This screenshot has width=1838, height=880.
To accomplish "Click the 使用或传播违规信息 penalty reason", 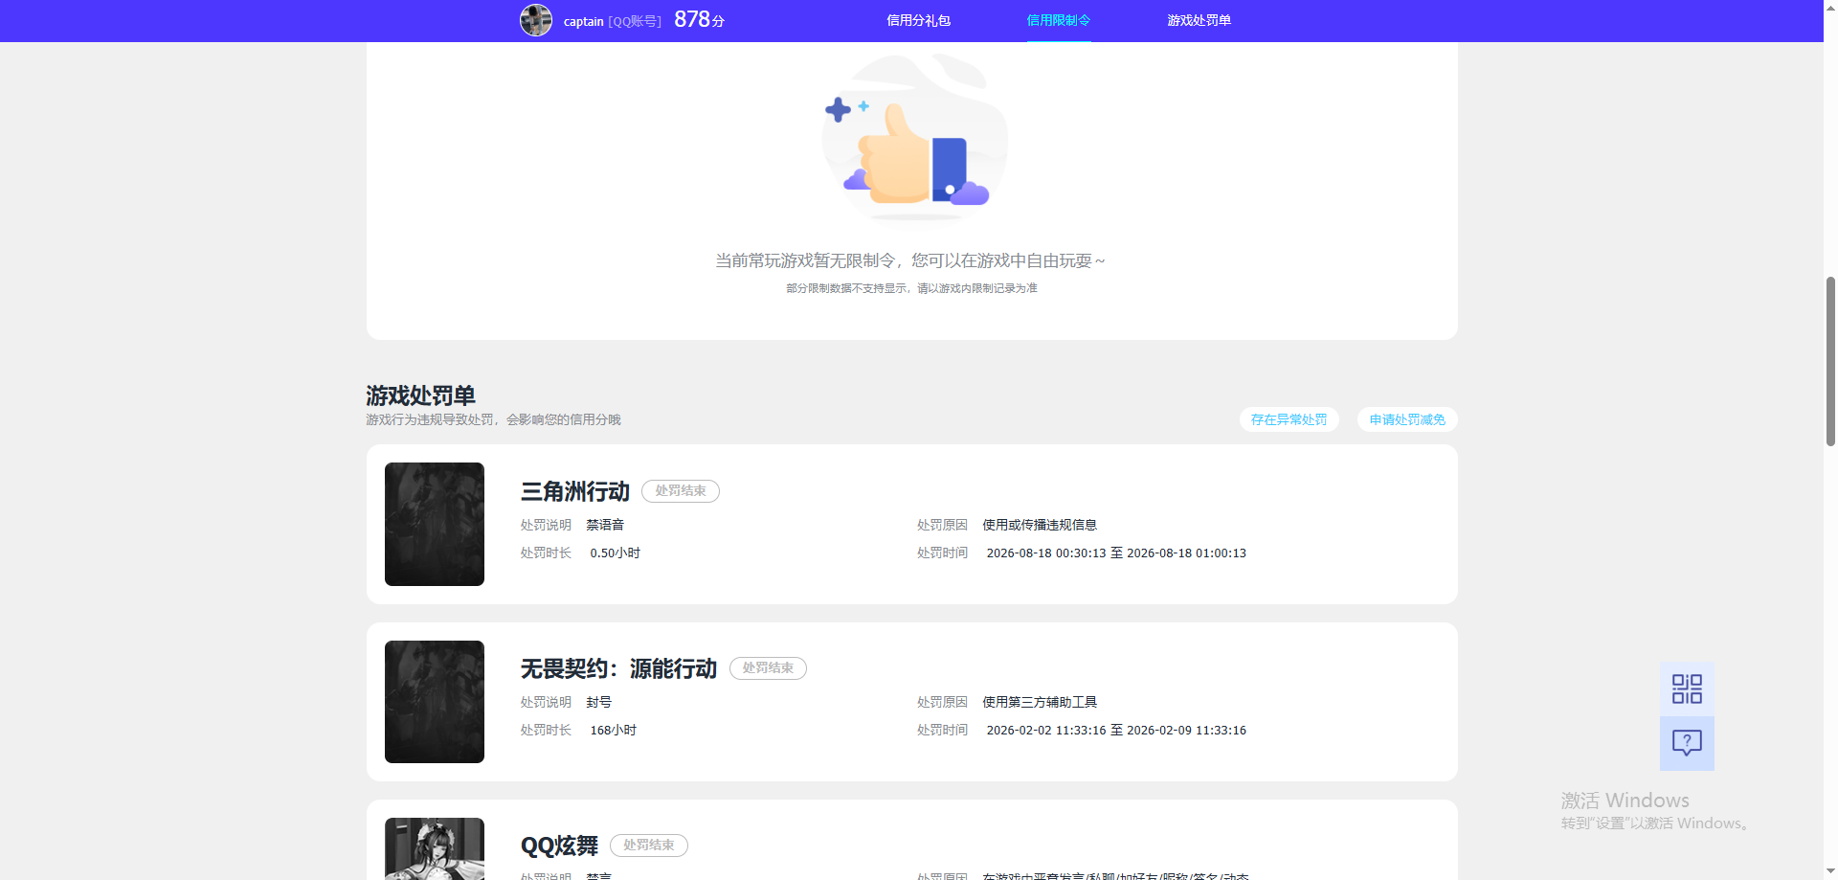I will point(1040,525).
